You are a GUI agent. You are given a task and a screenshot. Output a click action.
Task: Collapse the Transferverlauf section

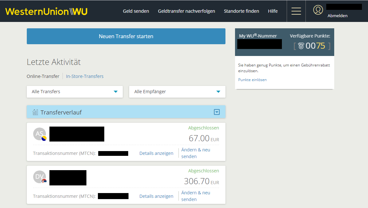(x=217, y=112)
